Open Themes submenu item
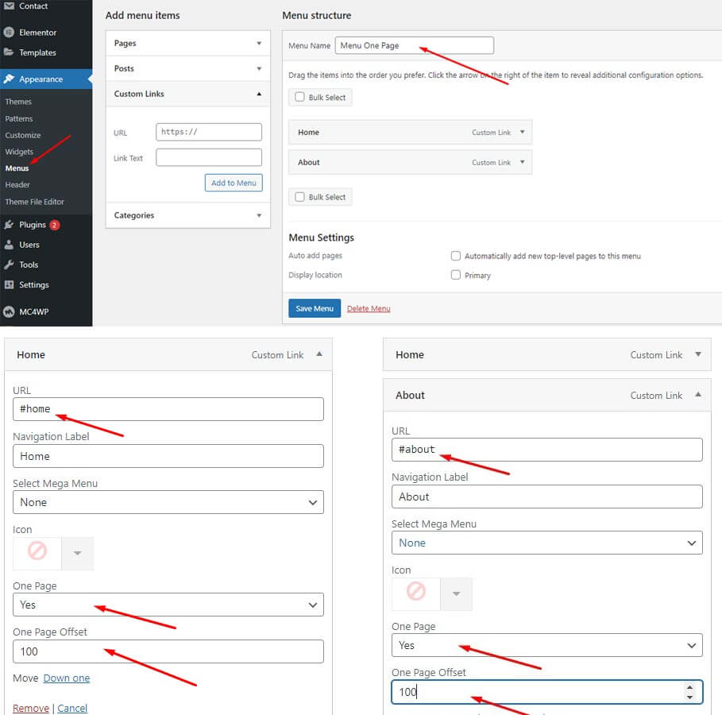This screenshot has height=715, width=722. tap(18, 102)
